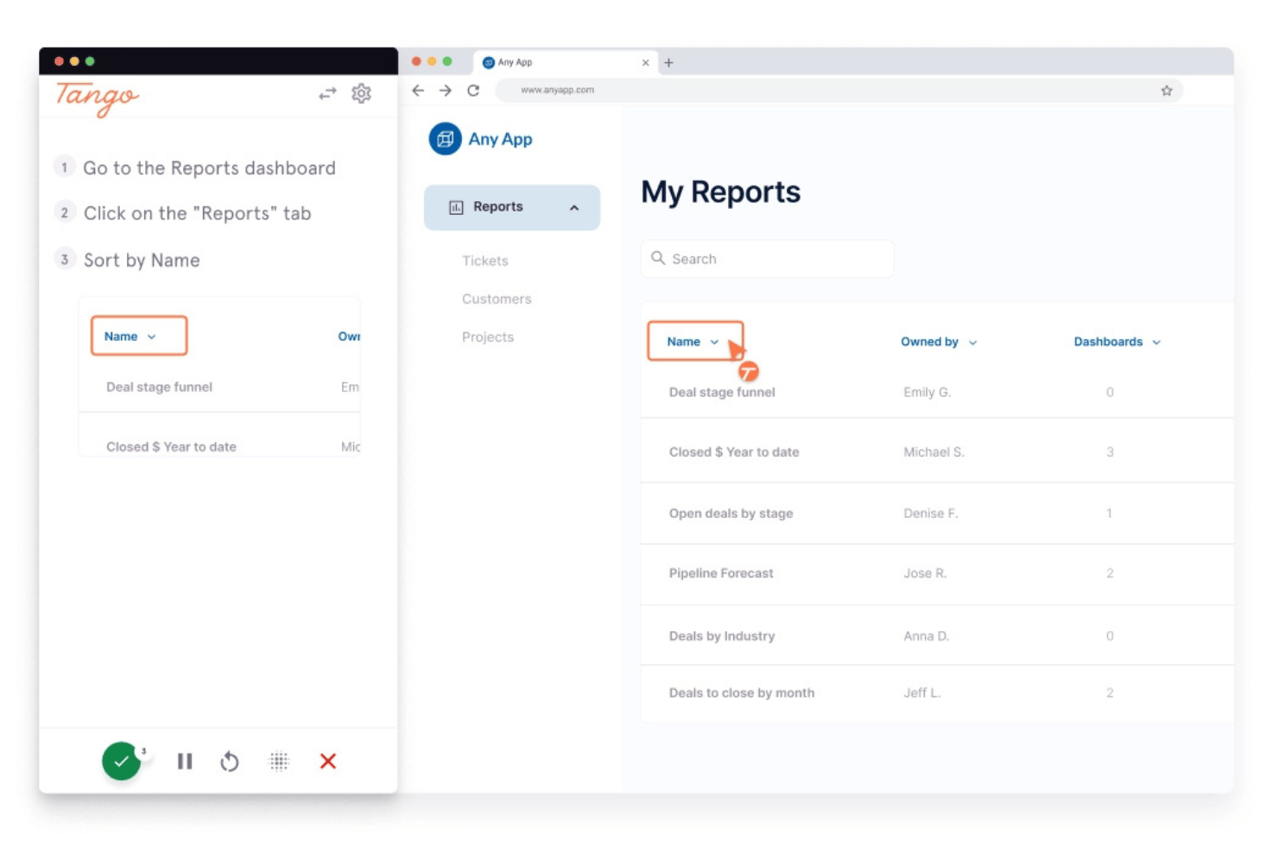Click the Search reports field

(x=767, y=259)
